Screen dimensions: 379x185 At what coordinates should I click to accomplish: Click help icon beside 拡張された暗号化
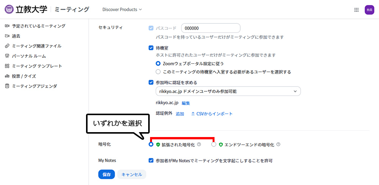coord(199,145)
